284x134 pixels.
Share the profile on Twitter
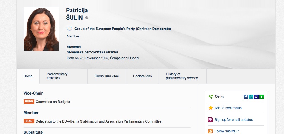(251, 97)
